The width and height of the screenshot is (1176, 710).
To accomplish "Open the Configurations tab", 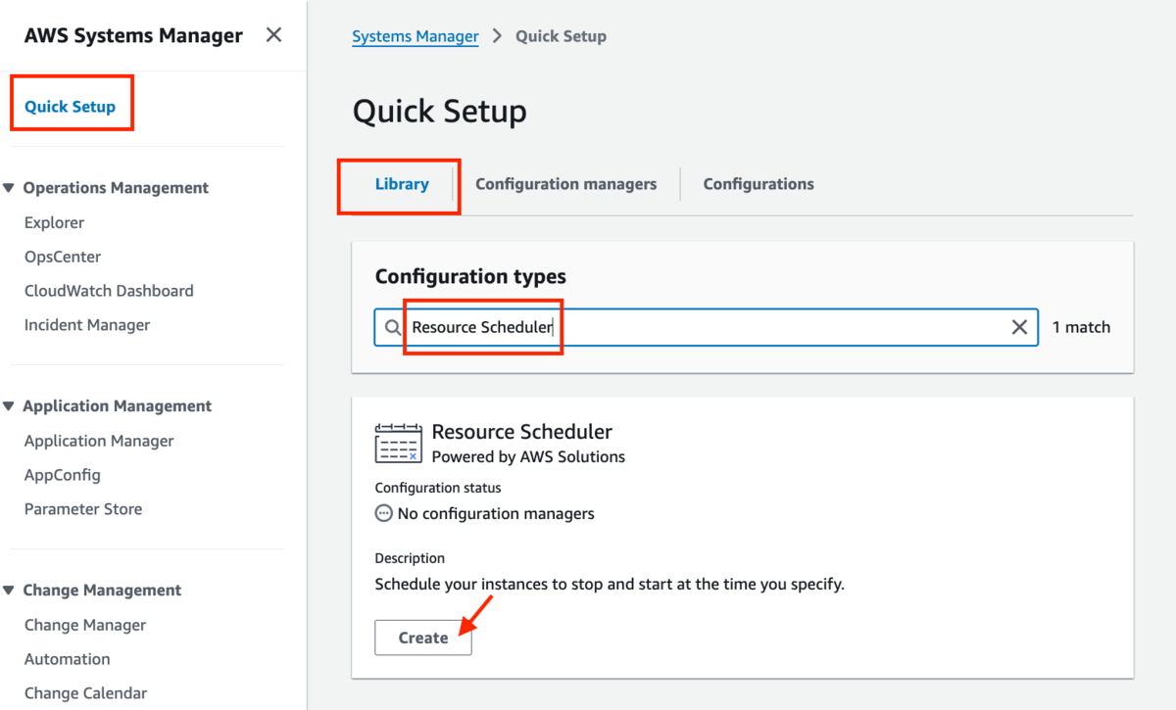I will tap(759, 183).
